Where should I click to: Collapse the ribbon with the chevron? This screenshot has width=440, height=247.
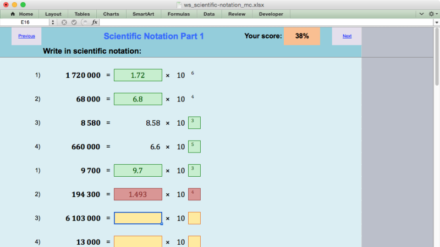pos(421,14)
